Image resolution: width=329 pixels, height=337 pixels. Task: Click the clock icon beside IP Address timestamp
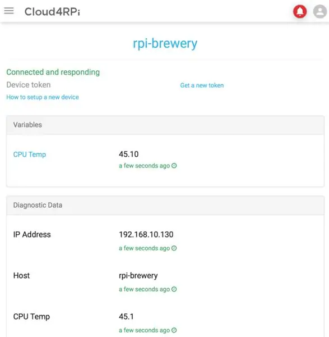click(174, 248)
